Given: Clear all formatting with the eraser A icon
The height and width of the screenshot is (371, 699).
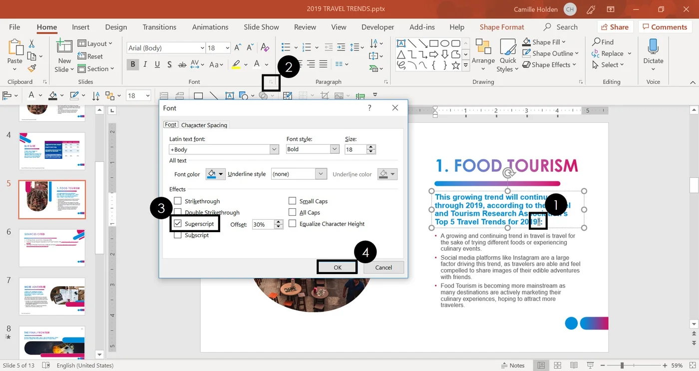Looking at the screenshot, I should tap(265, 47).
